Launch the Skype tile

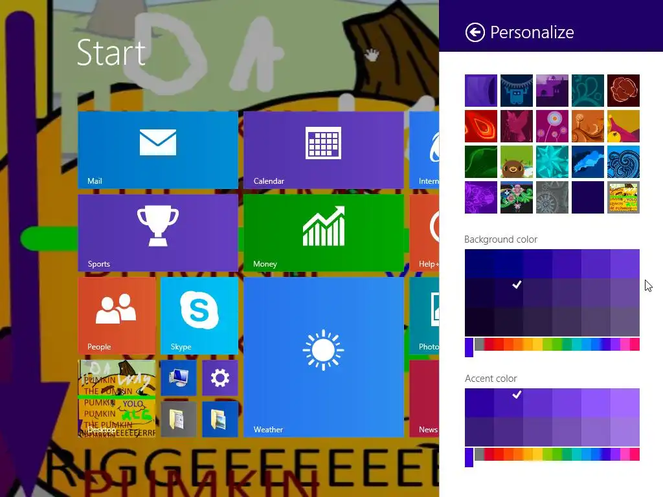pyautogui.click(x=199, y=316)
